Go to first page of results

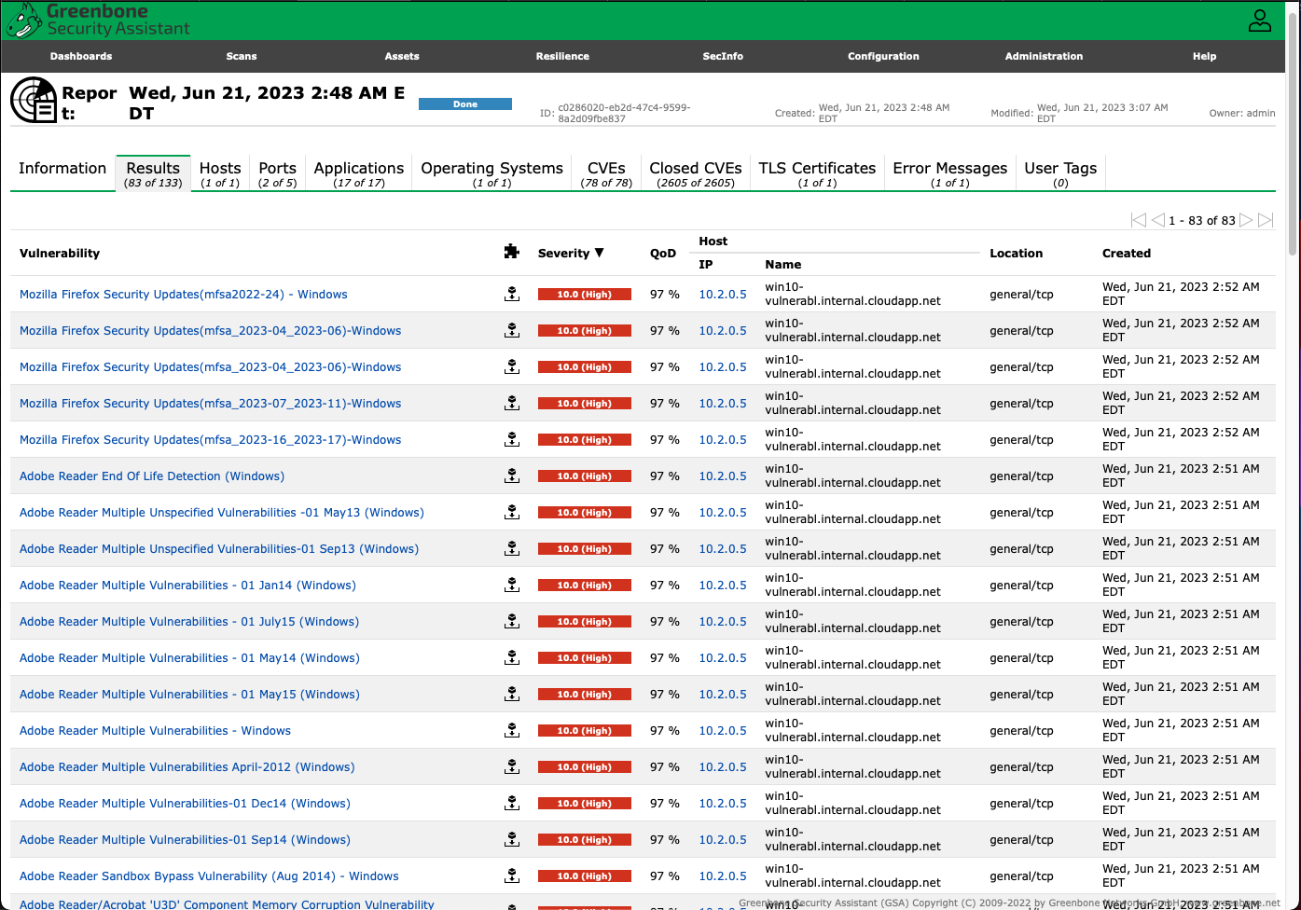tap(1138, 220)
